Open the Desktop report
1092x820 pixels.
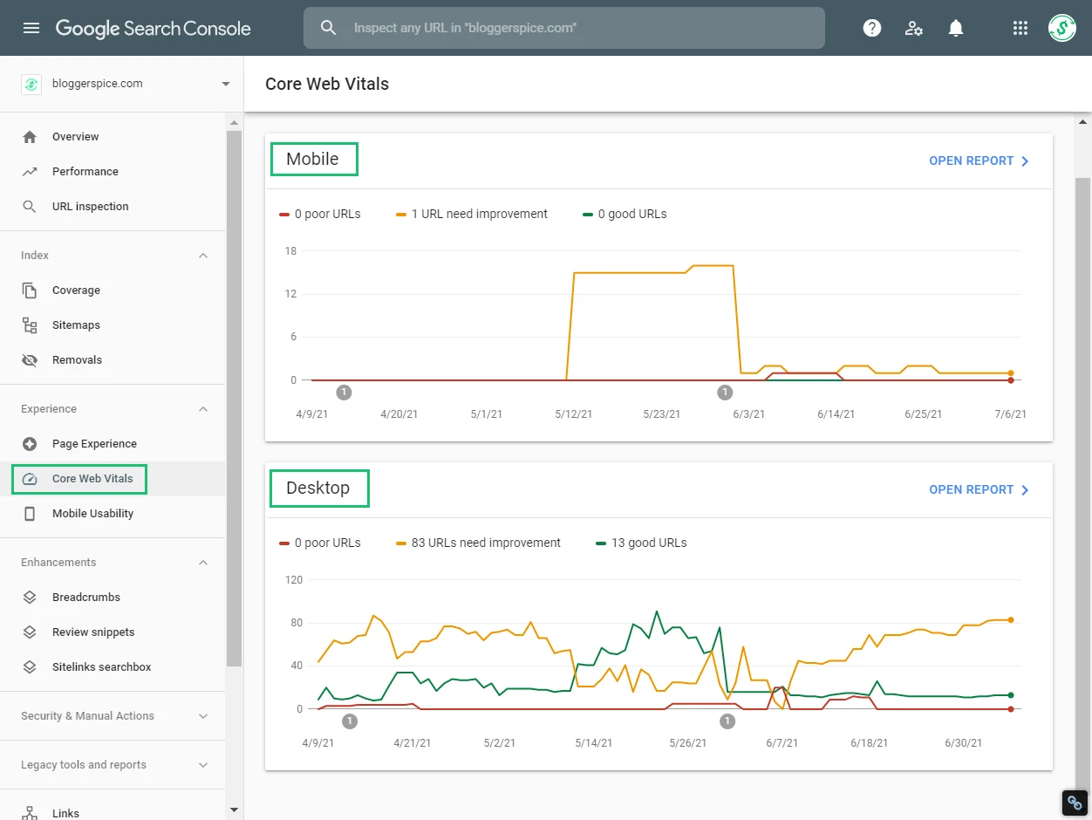[x=979, y=490]
